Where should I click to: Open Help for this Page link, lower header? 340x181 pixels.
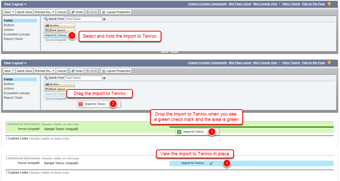313,63
